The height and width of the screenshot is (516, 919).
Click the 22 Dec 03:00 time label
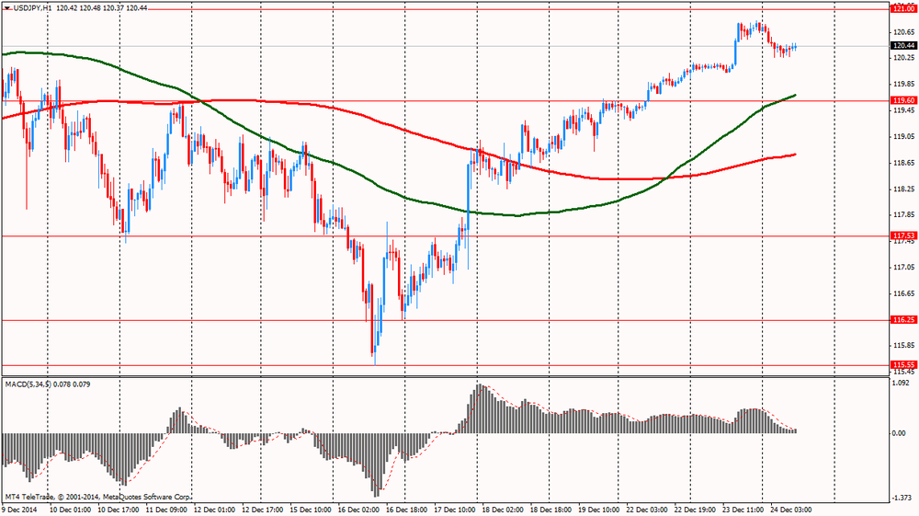(x=647, y=510)
